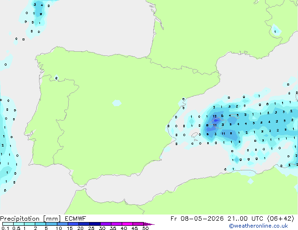Click the above-50 arrow at legend end
The height and width of the screenshot is (230, 298).
tap(149, 224)
